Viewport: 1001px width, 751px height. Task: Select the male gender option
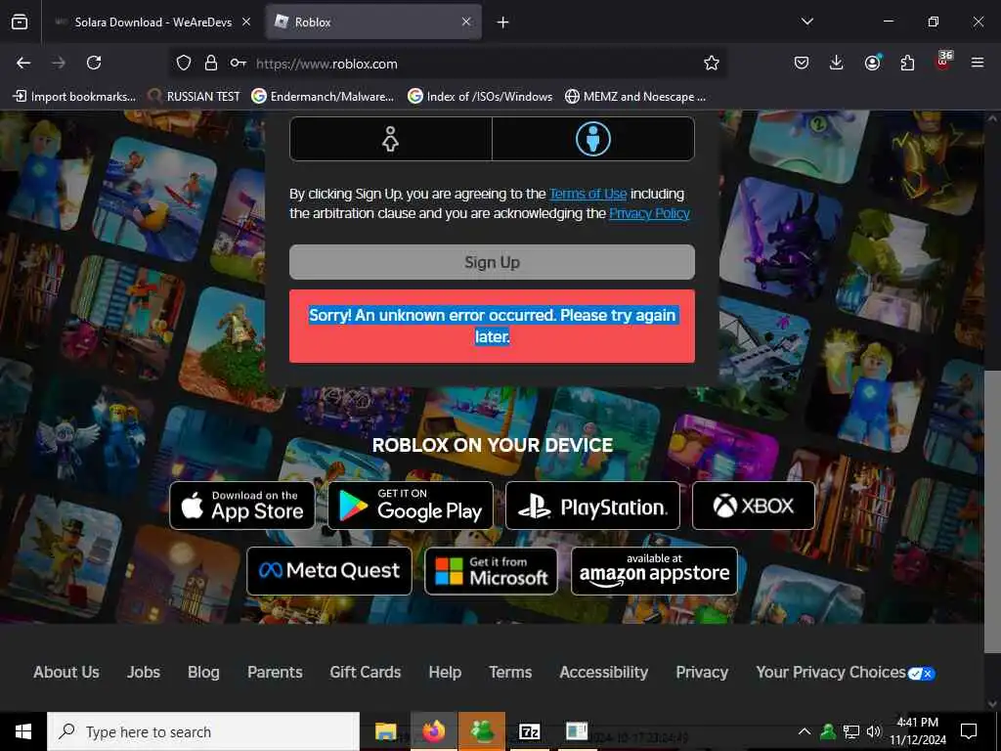point(593,139)
